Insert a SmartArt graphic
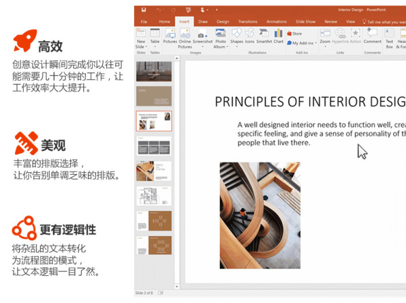 [x=264, y=35]
